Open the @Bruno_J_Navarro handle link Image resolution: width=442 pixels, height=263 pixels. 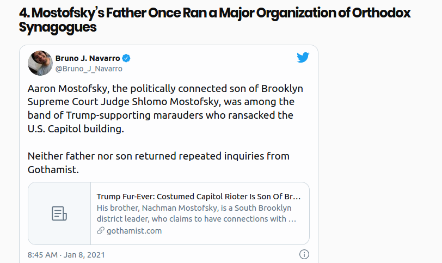pos(89,69)
